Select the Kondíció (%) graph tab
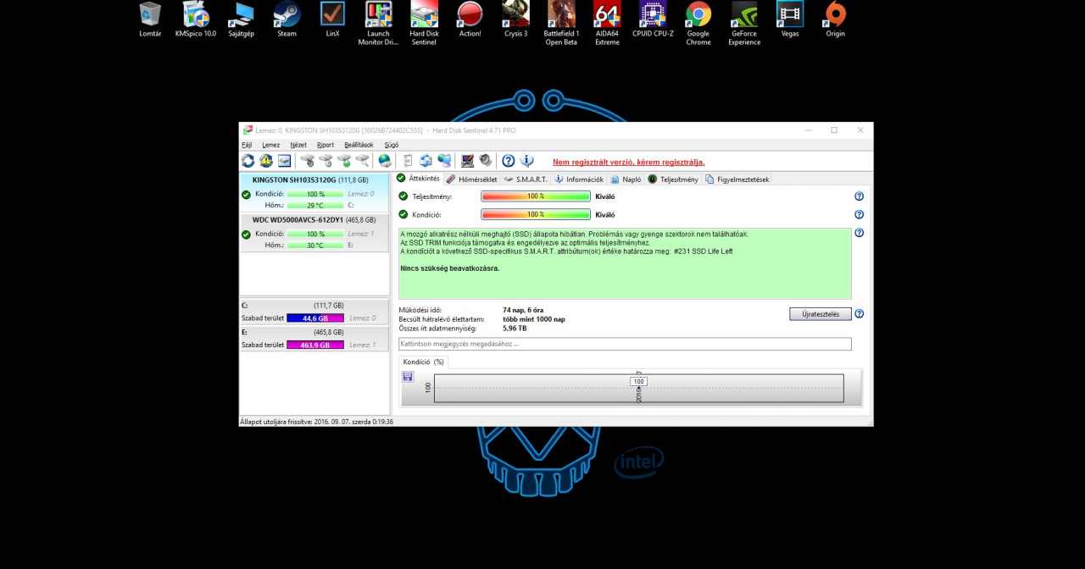 [423, 362]
